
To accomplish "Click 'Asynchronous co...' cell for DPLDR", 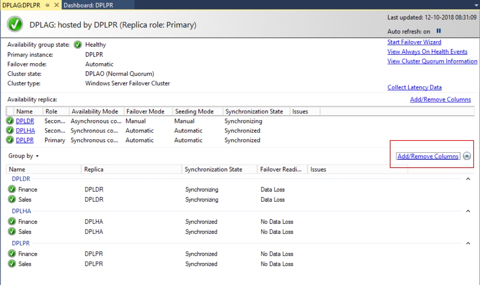I will 96,121.
